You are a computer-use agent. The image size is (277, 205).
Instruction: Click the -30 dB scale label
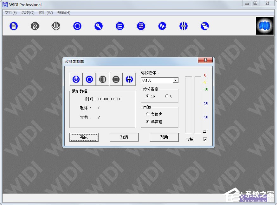coord(205,117)
